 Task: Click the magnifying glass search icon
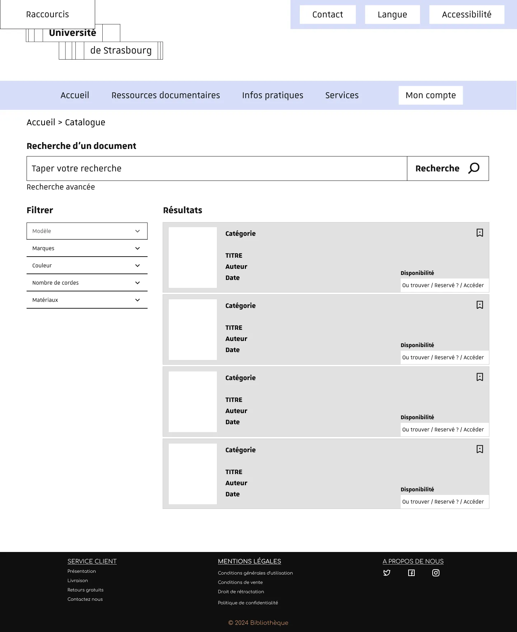[x=474, y=168]
